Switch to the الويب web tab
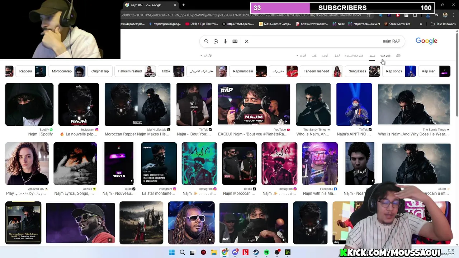This screenshot has width=459, height=258. coord(325,56)
